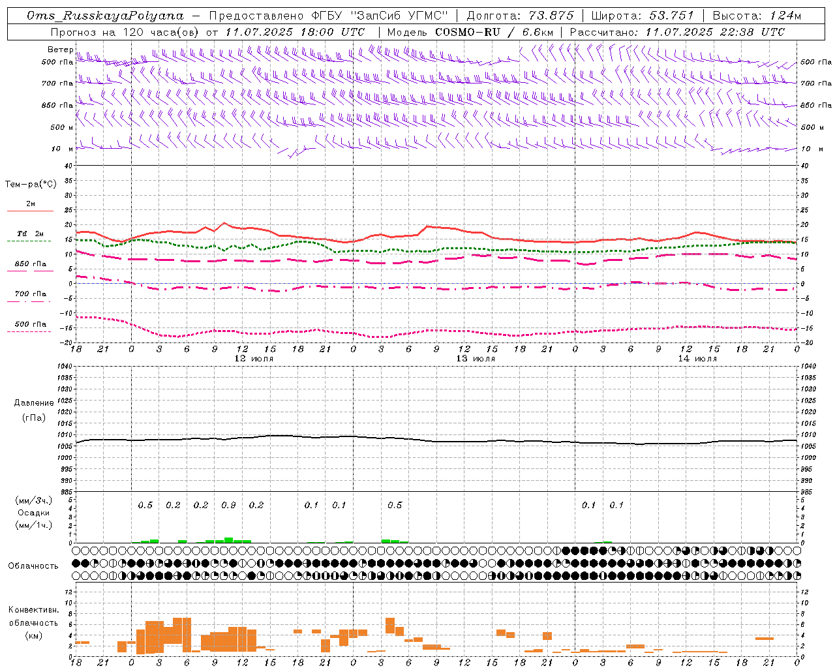Click the (мм/3ч.) precipitation unit label
The height and width of the screenshot is (668, 835).
click(x=33, y=500)
